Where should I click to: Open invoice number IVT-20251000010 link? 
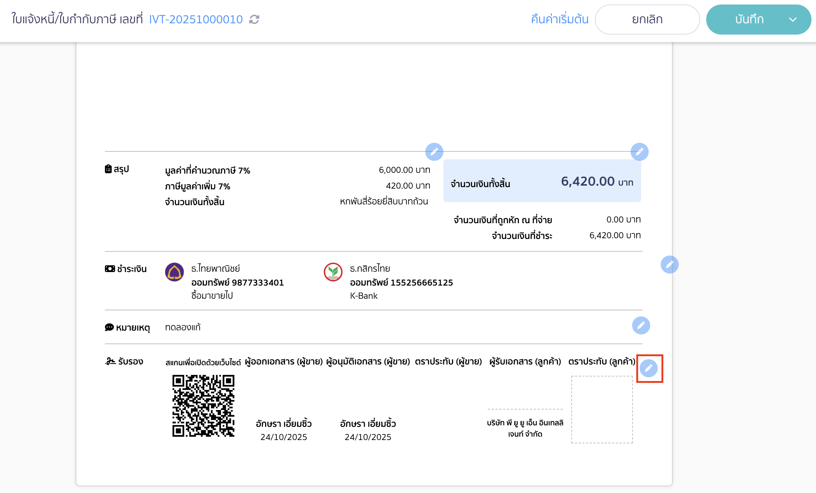point(196,19)
